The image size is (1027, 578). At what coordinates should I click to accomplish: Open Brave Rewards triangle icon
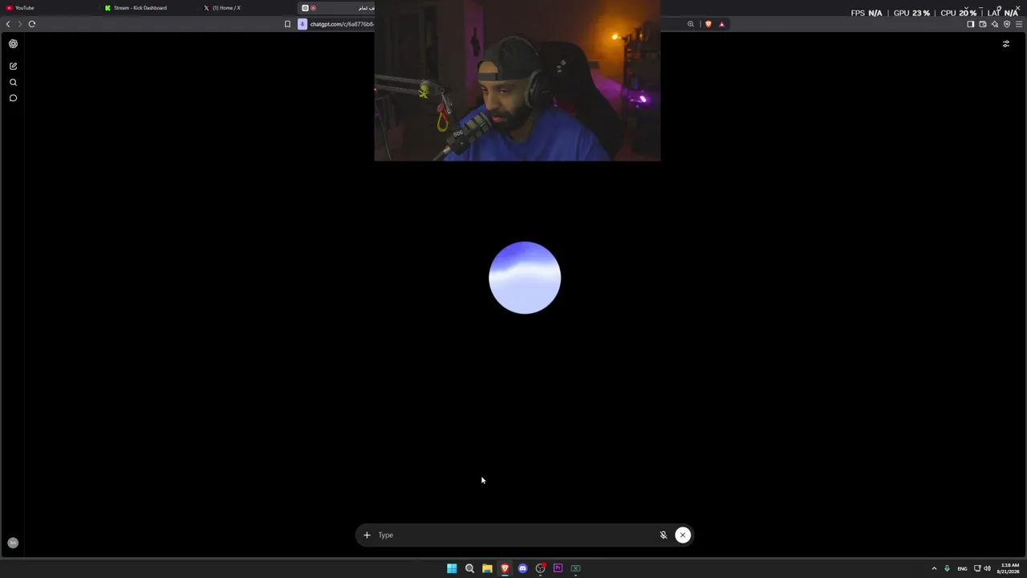(x=721, y=24)
